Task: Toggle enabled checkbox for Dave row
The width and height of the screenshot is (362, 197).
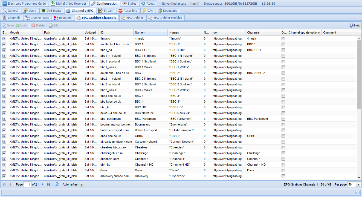Action: coord(4,171)
